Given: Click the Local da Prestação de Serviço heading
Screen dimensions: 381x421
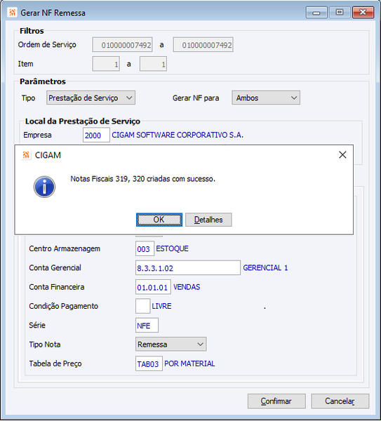Looking at the screenshot, I should pos(83,121).
